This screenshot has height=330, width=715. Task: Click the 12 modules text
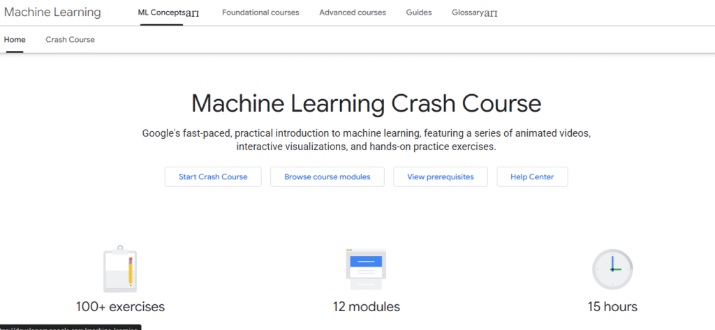coord(366,307)
